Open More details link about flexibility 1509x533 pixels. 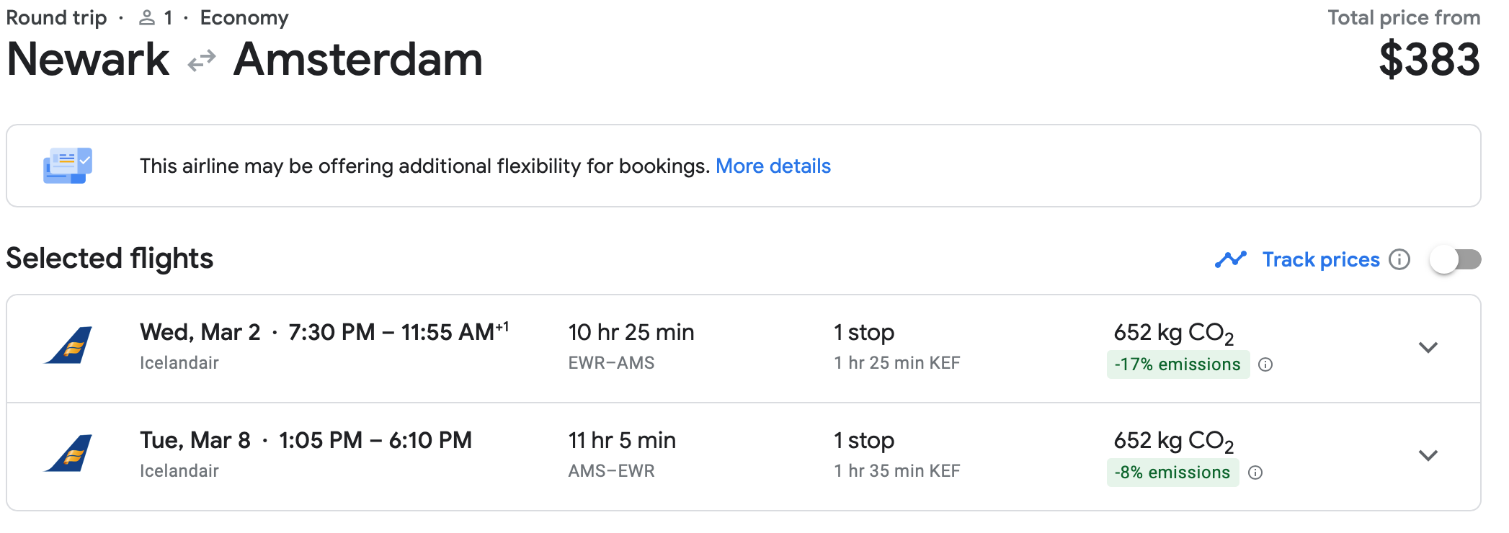773,166
